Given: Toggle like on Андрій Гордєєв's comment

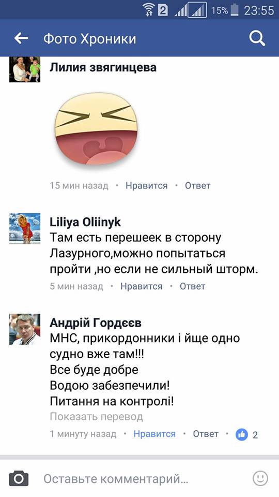Looking at the screenshot, I should tap(154, 434).
